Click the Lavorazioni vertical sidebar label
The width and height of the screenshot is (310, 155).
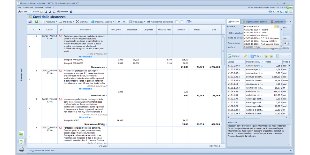pos(21,75)
